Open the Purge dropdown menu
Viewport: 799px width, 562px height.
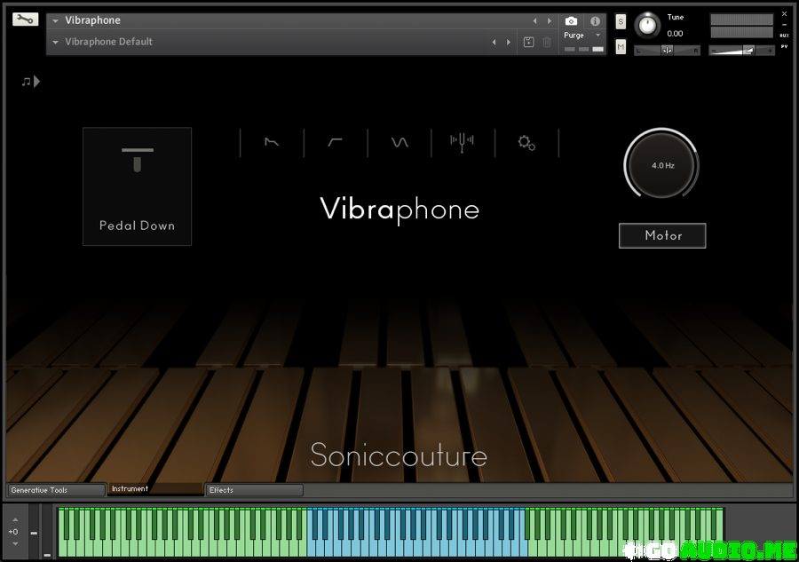click(x=581, y=36)
